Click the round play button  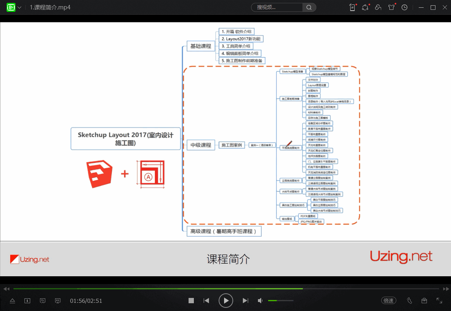(x=226, y=301)
